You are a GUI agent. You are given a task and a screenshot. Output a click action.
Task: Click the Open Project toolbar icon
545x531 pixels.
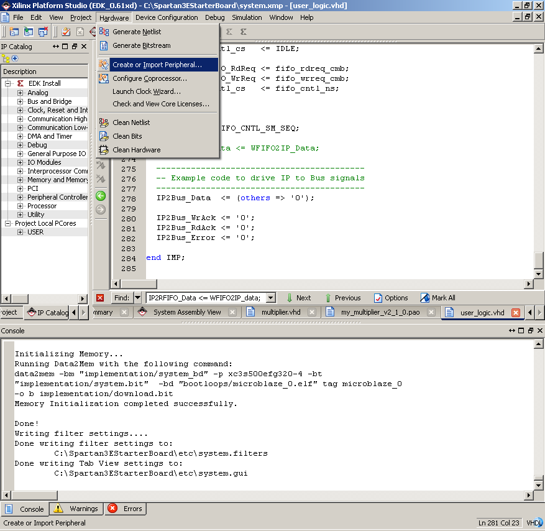click(x=29, y=32)
